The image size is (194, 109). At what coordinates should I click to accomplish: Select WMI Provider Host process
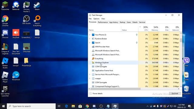[134, 47]
